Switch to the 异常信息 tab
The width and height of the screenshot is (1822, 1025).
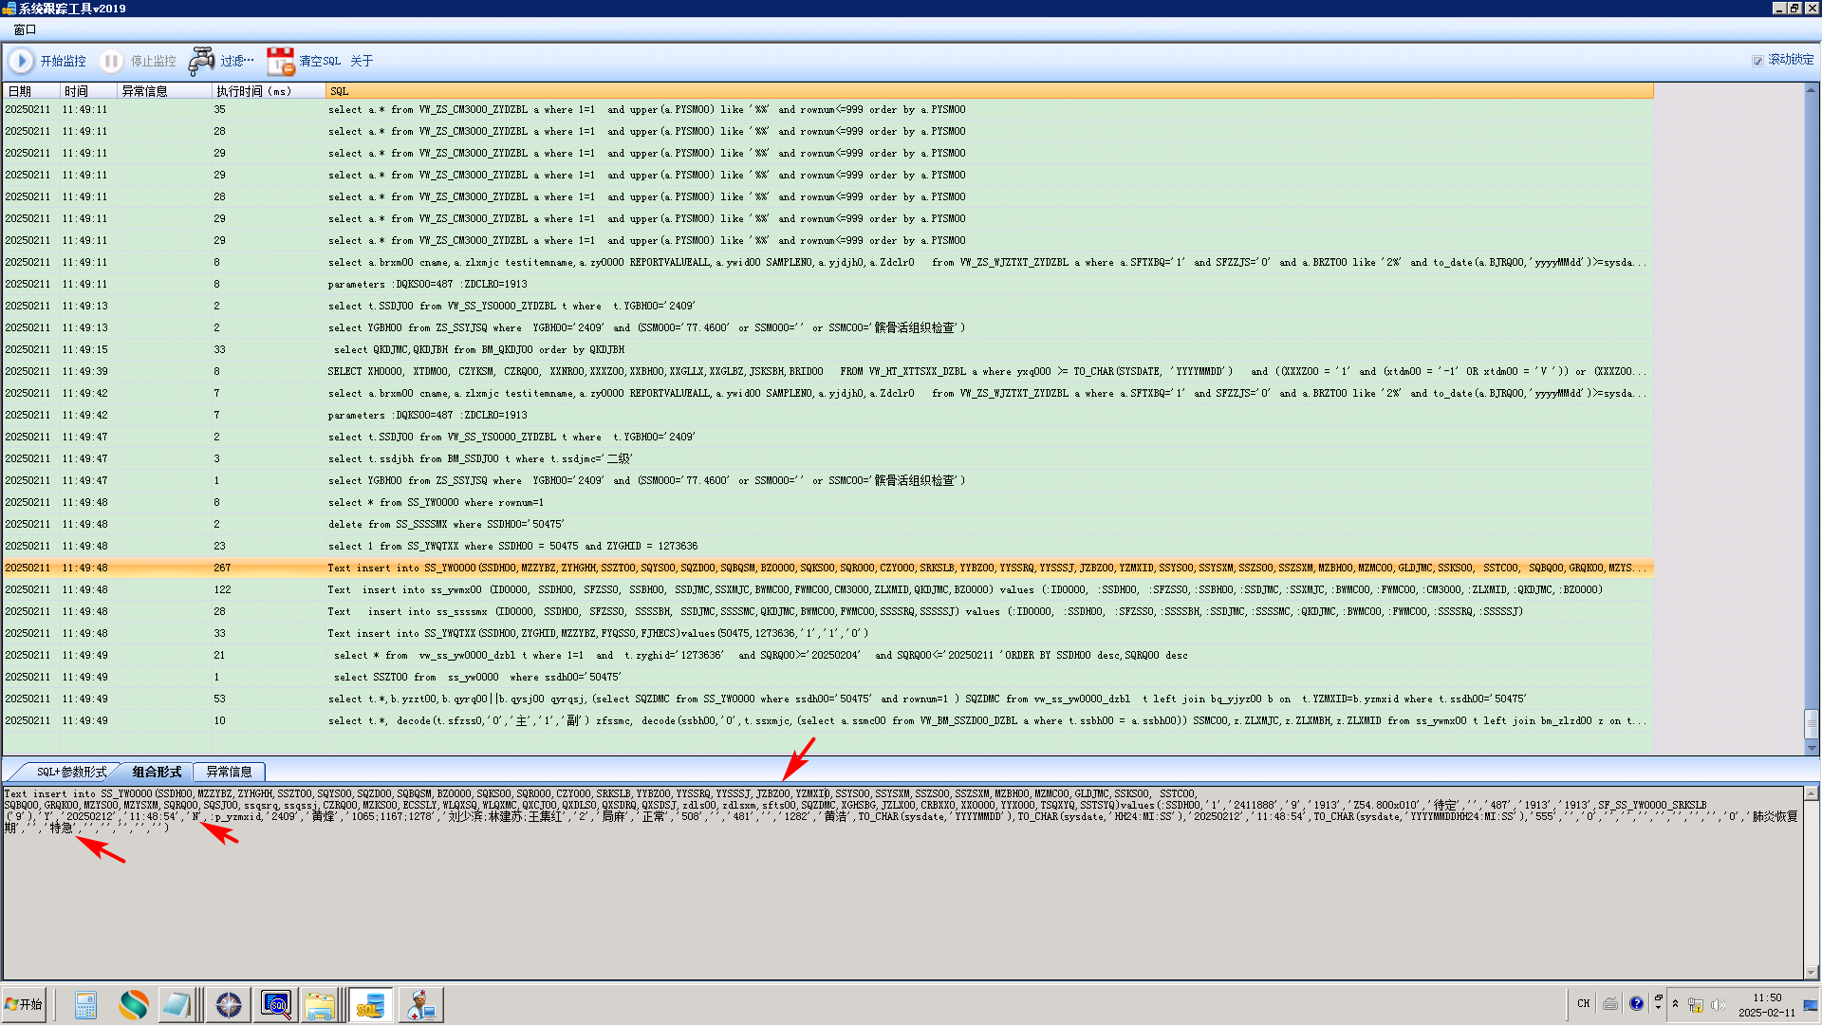click(x=229, y=772)
